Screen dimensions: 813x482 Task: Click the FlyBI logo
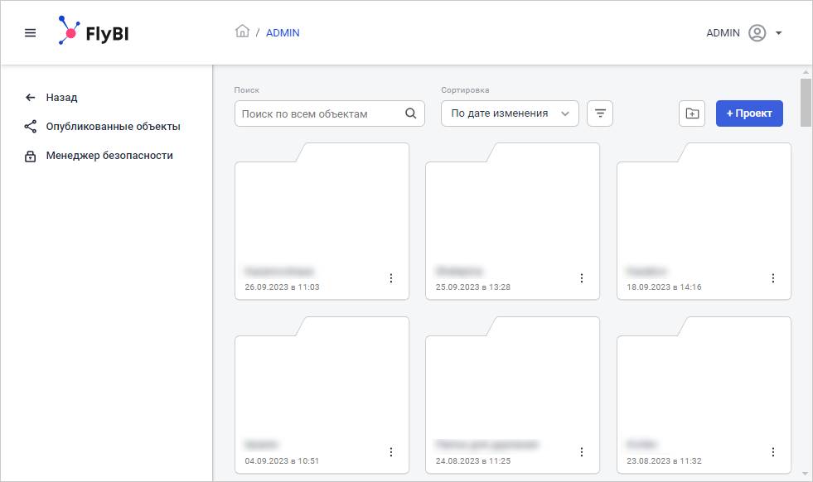click(x=92, y=32)
